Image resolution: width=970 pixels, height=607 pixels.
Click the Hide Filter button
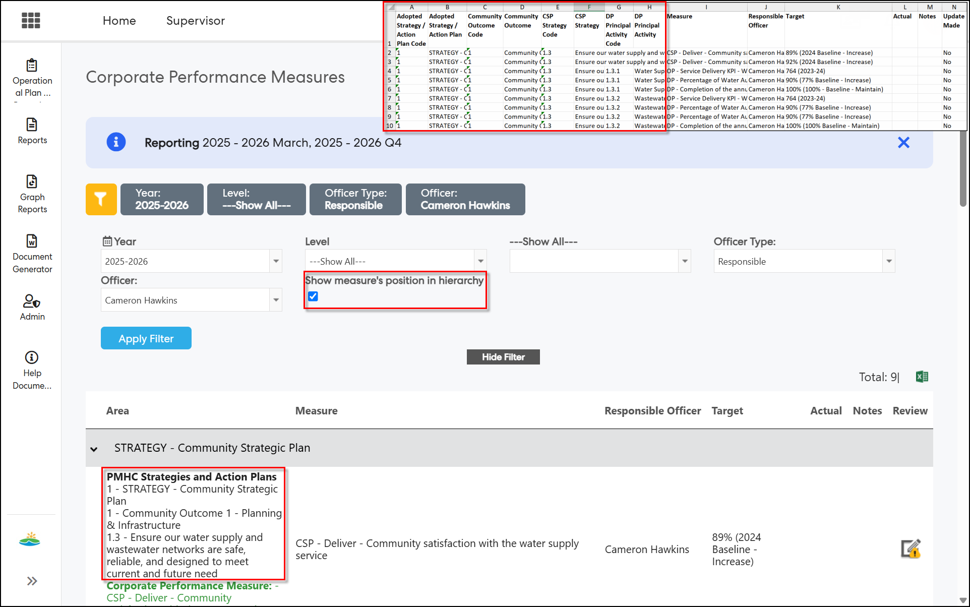503,357
